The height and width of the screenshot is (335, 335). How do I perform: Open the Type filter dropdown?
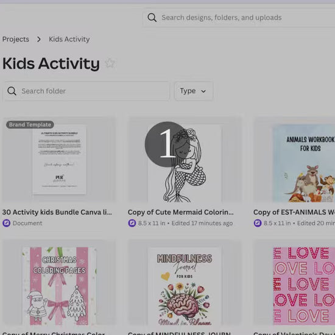[x=194, y=91]
